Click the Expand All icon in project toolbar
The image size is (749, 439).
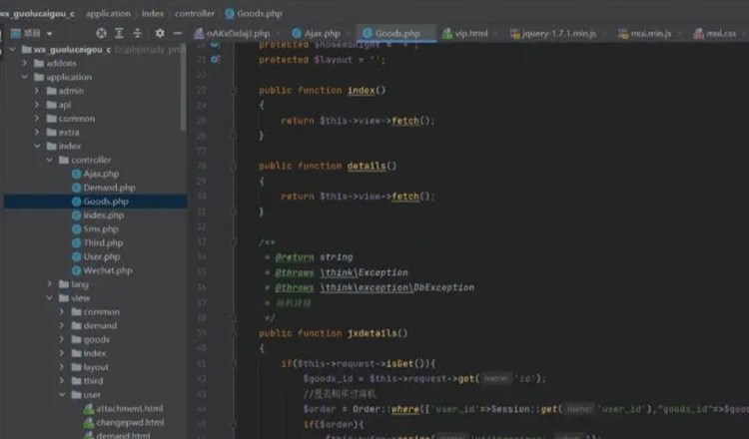click(119, 33)
